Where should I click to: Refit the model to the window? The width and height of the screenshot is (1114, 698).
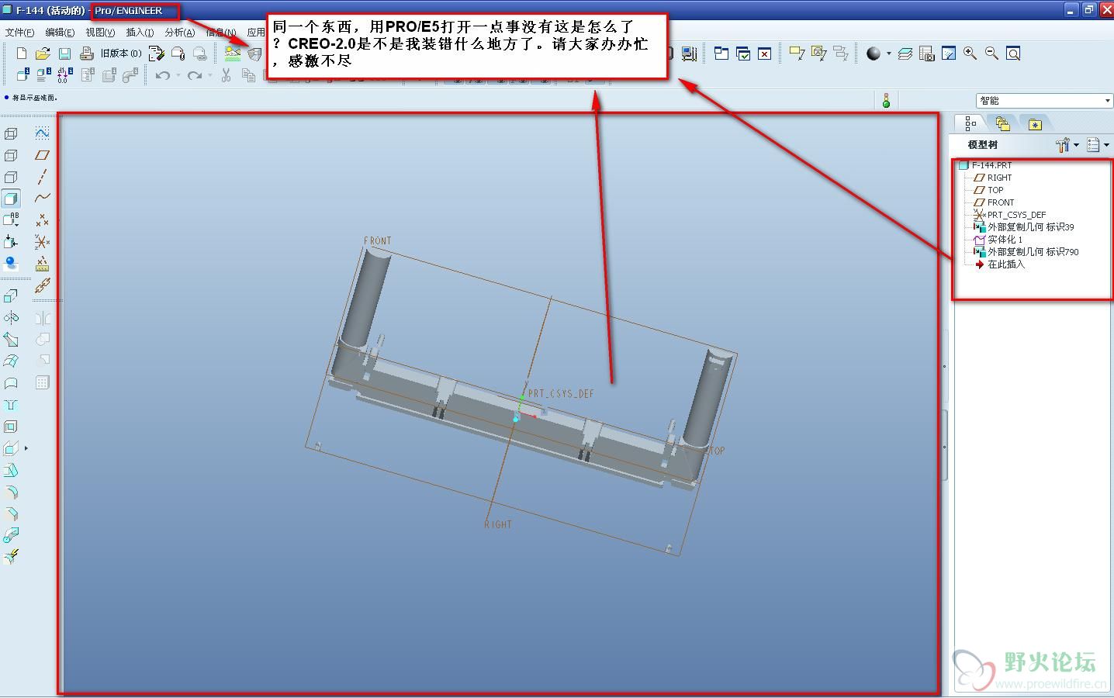point(1013,53)
